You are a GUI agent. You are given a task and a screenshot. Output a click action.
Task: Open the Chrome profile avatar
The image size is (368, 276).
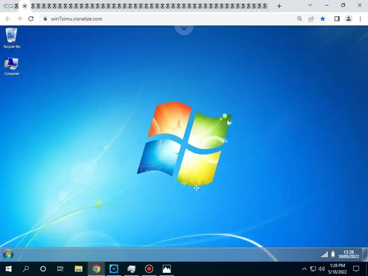tap(349, 19)
